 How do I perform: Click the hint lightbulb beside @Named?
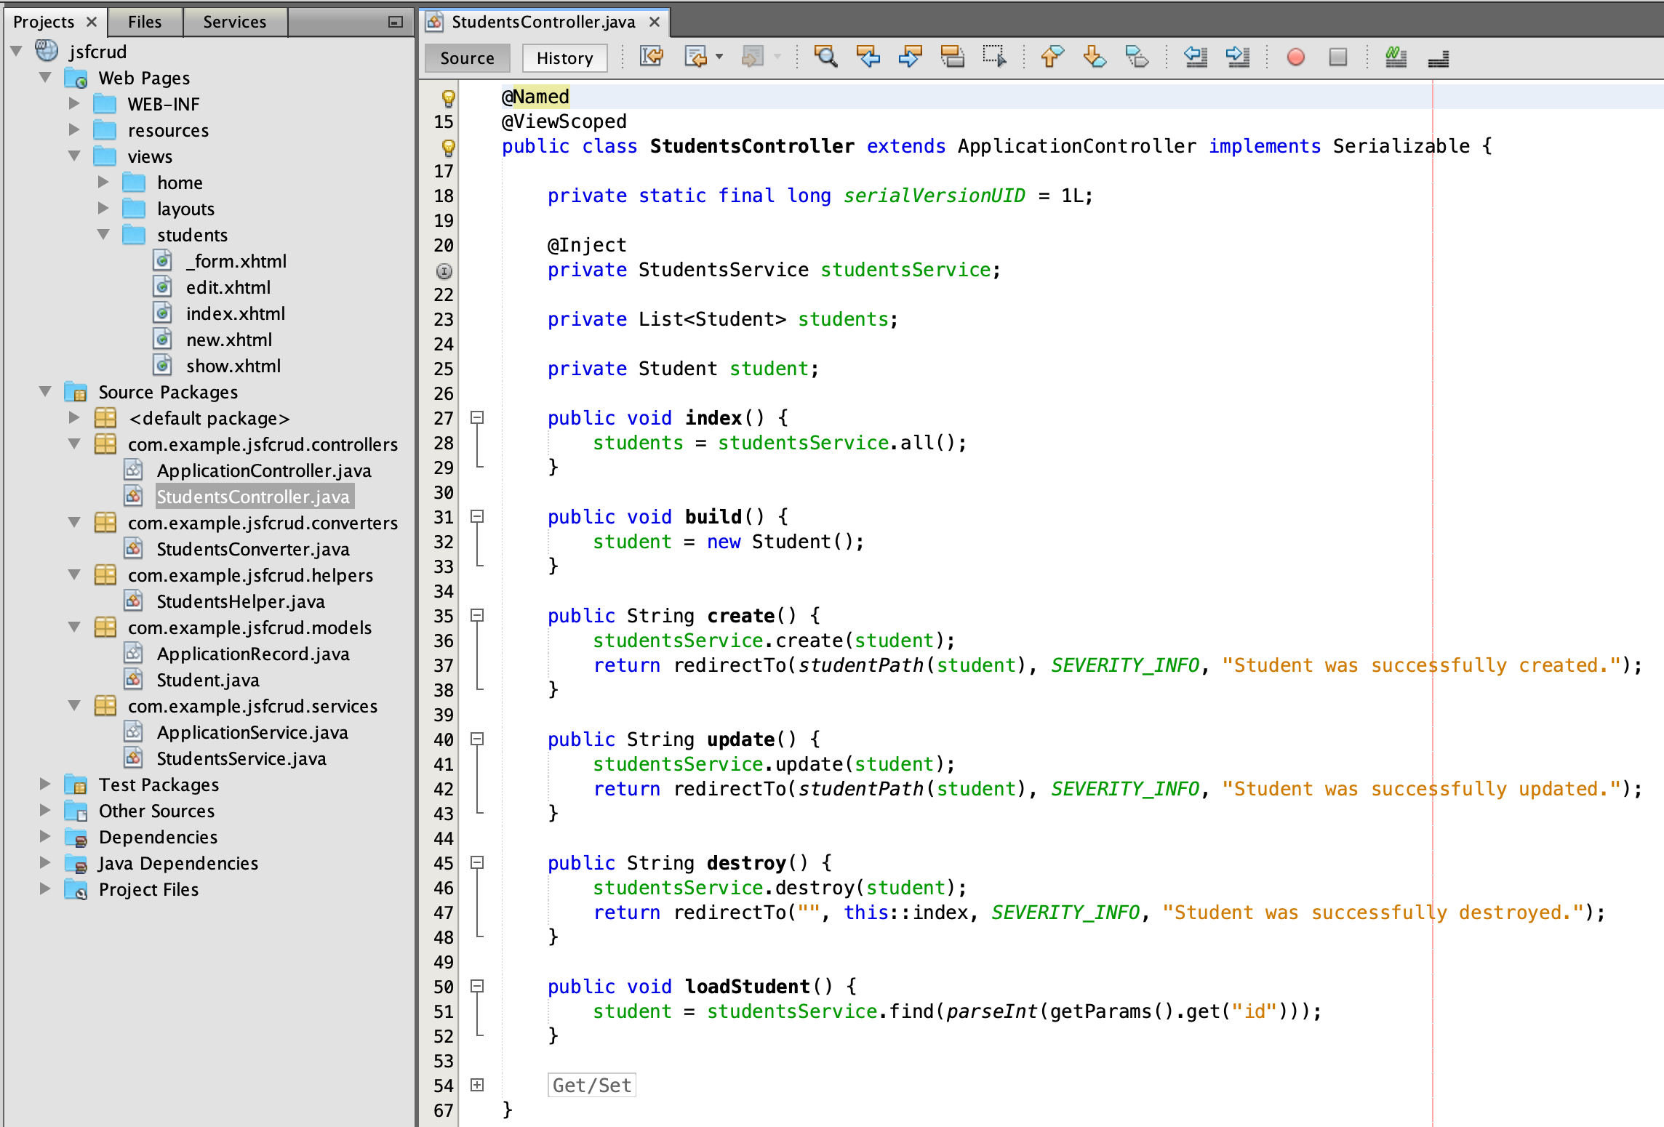pyautogui.click(x=448, y=97)
